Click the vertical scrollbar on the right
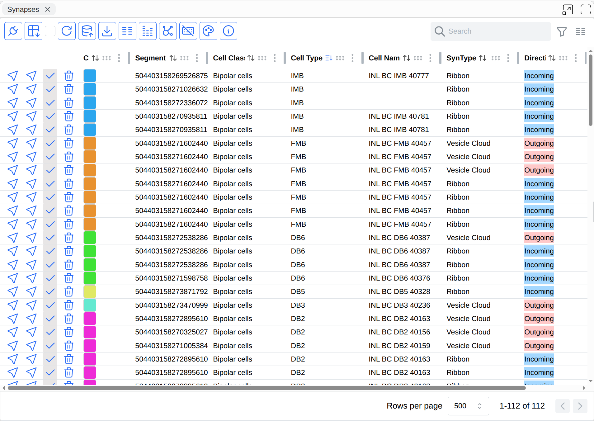The width and height of the screenshot is (594, 421). (x=591, y=90)
